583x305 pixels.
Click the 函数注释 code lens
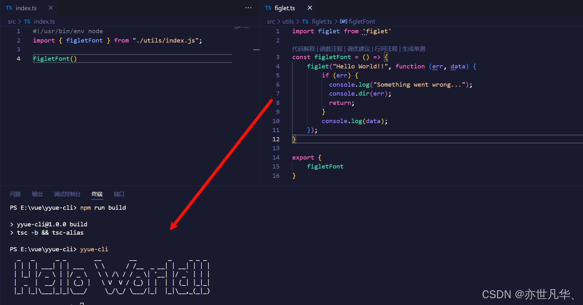pyautogui.click(x=331, y=49)
